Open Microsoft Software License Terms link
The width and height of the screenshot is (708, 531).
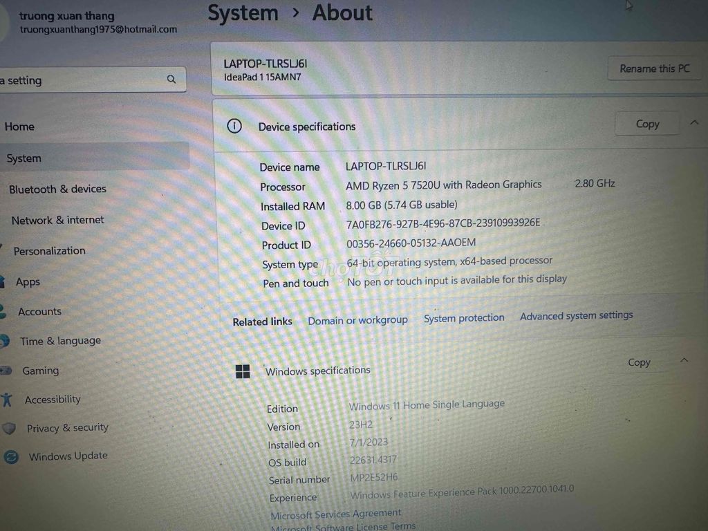[343, 526]
